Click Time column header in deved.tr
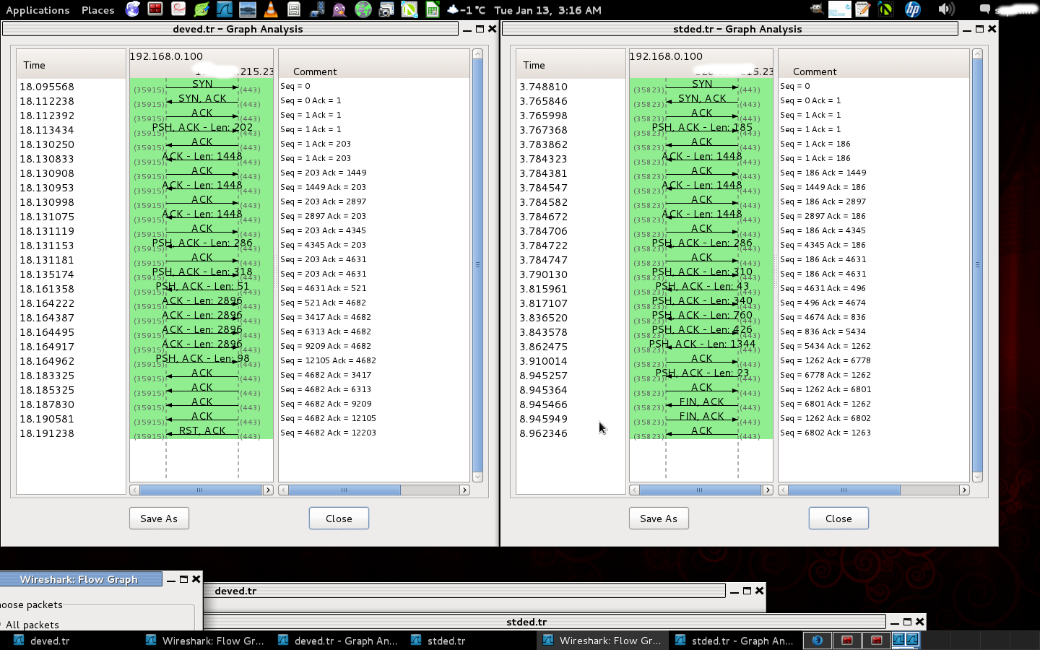Viewport: 1040px width, 650px height. tap(71, 64)
